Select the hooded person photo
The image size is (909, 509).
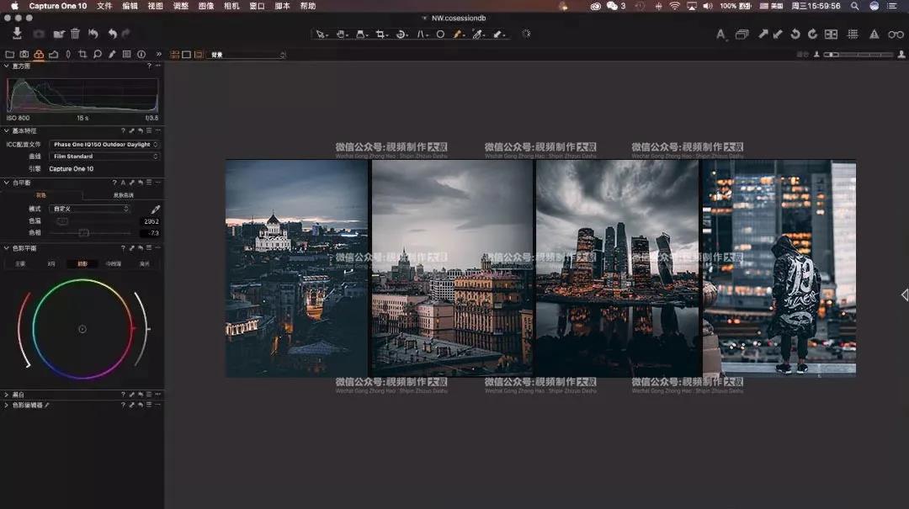point(779,268)
